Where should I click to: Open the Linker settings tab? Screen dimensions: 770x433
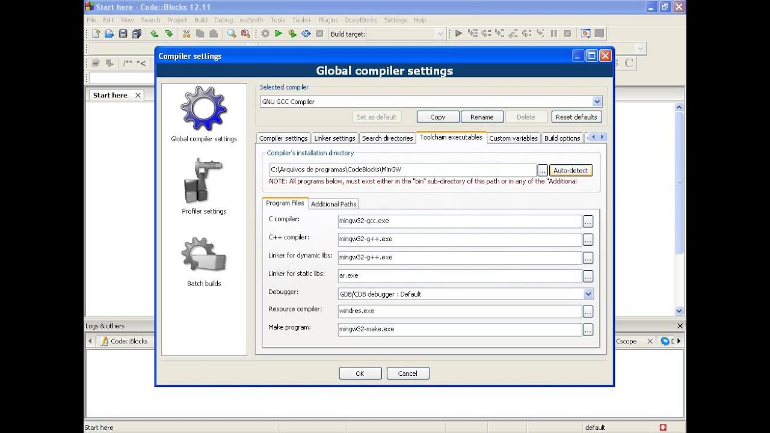click(x=335, y=138)
